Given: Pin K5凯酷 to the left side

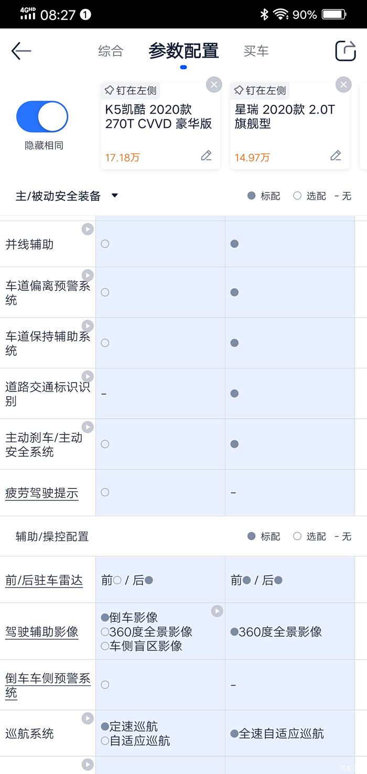Looking at the screenshot, I should click(131, 91).
